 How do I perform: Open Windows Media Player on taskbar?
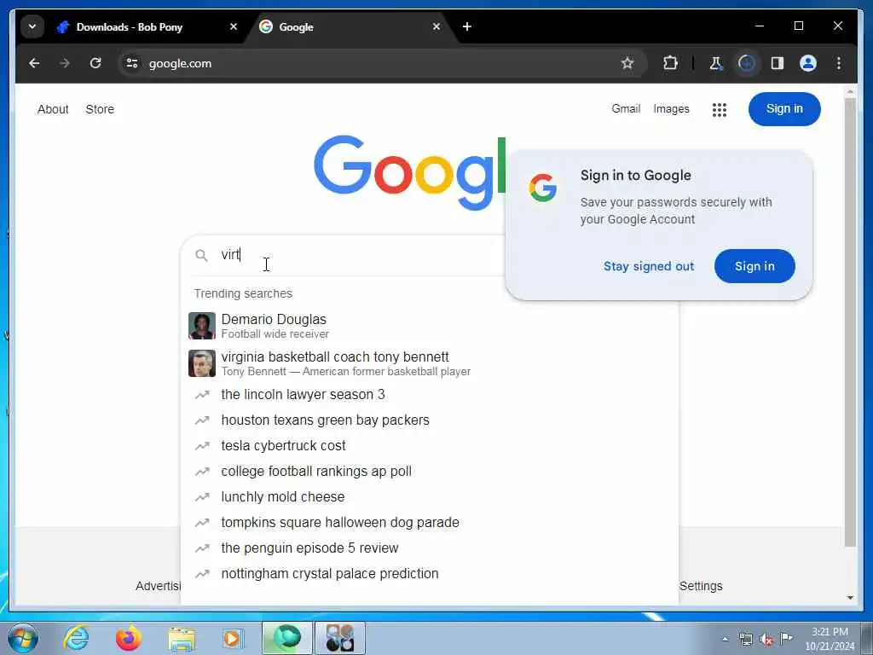(x=233, y=638)
